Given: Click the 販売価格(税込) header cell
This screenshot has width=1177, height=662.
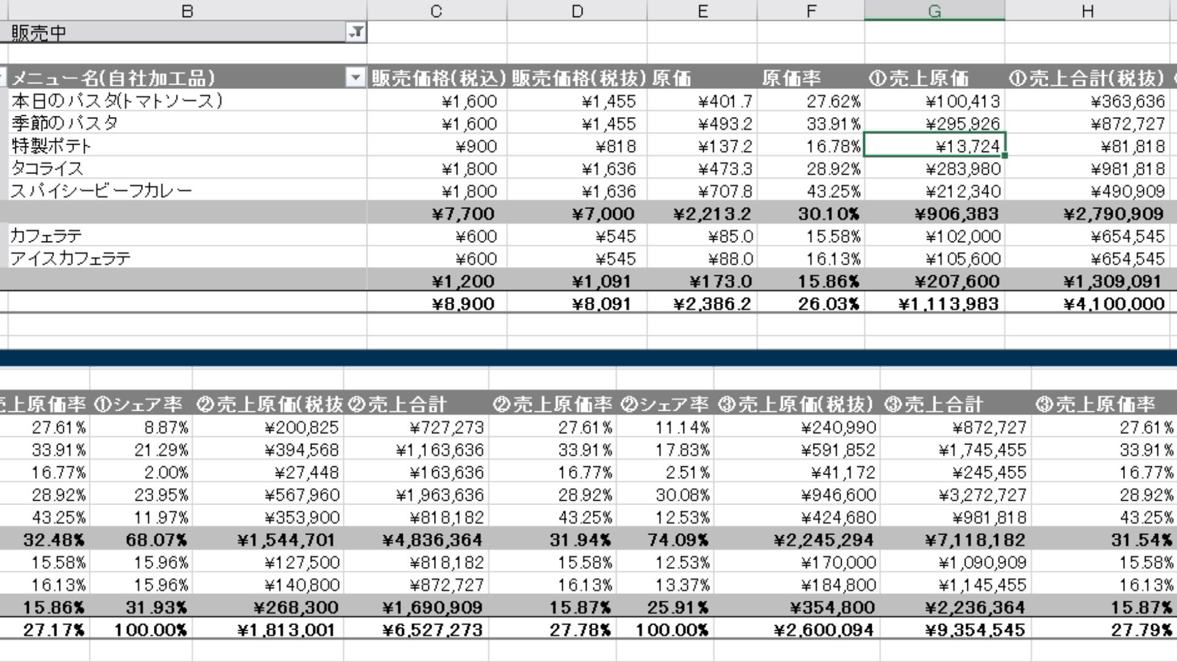Looking at the screenshot, I should [437, 78].
